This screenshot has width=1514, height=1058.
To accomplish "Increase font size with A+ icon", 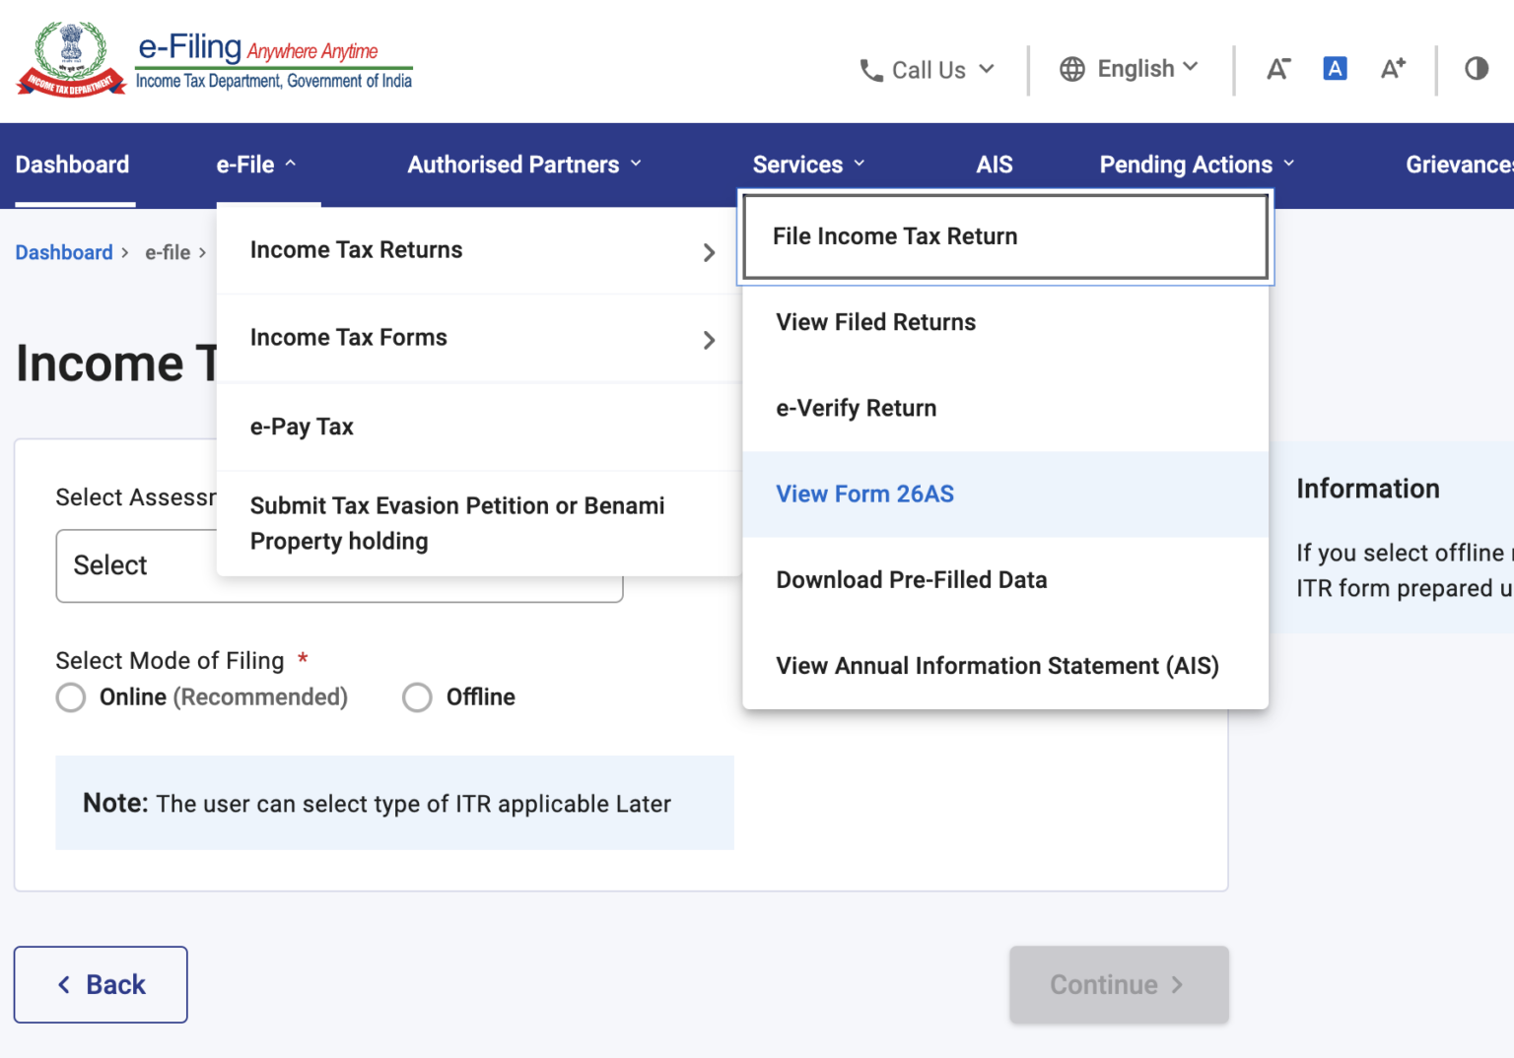I will click(1393, 68).
